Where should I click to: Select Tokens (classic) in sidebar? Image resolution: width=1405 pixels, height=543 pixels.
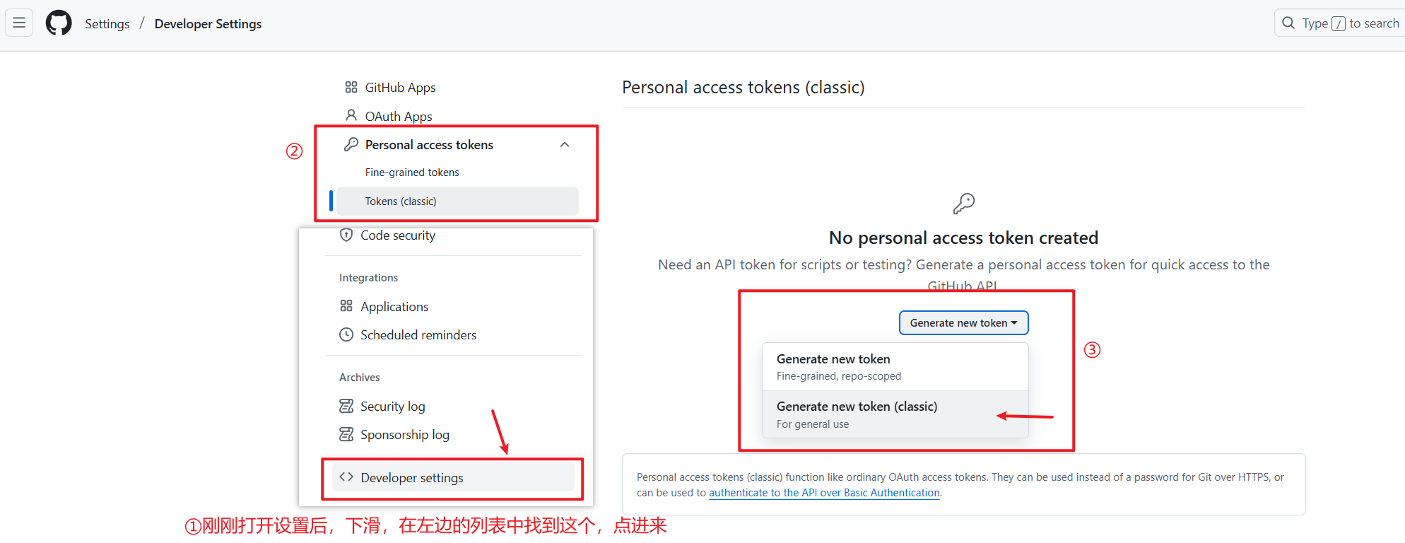tap(401, 202)
